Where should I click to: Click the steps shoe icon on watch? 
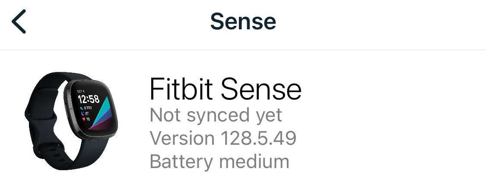pyautogui.click(x=81, y=107)
